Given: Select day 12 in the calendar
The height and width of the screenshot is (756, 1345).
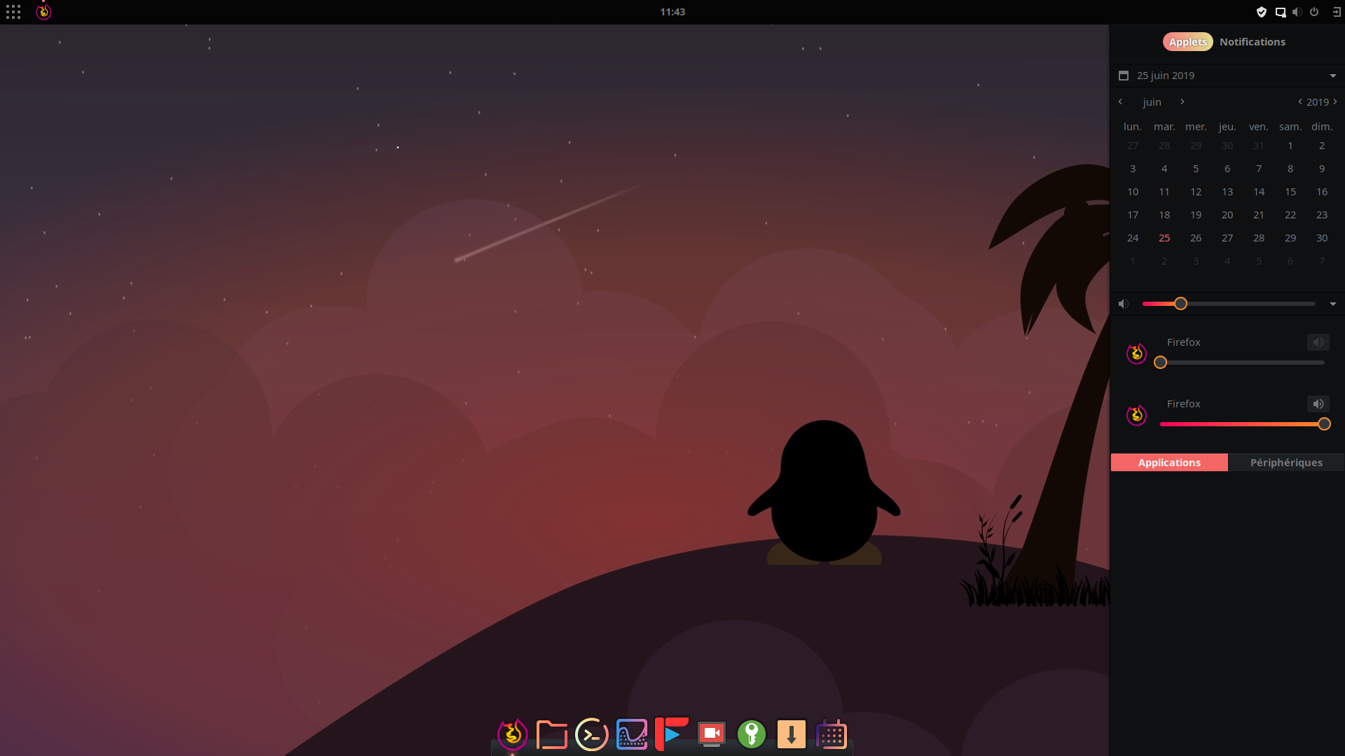Looking at the screenshot, I should coord(1196,192).
